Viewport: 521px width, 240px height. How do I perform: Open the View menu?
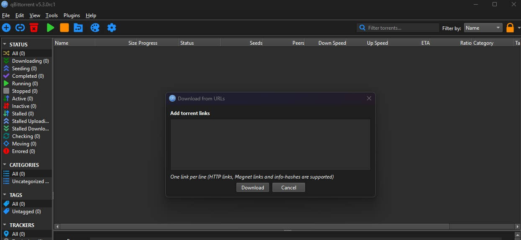coord(35,15)
